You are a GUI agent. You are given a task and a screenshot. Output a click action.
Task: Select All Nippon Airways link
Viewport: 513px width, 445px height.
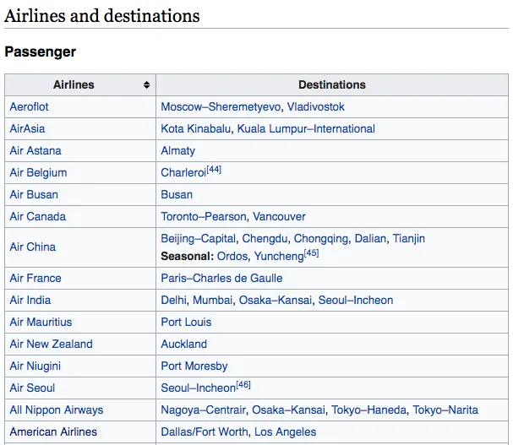[56, 410]
